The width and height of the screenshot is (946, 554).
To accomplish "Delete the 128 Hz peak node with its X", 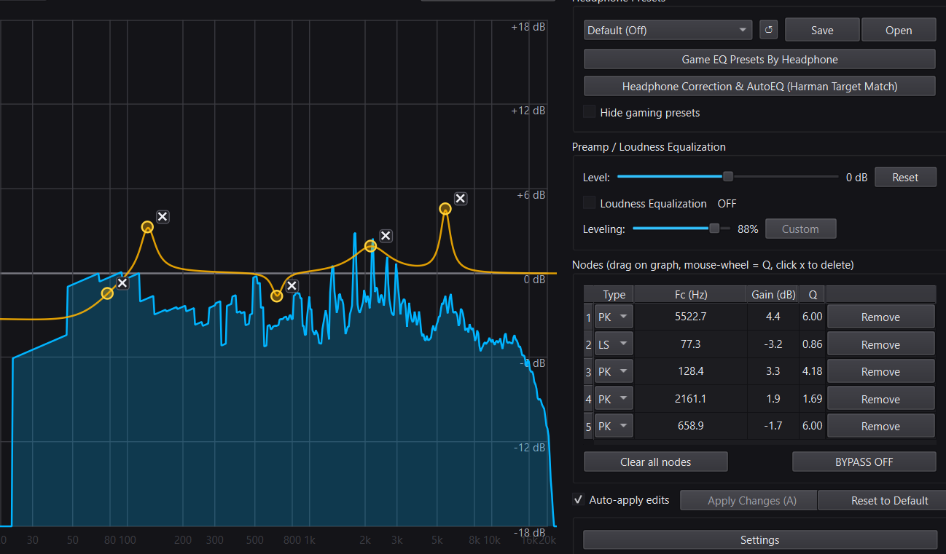I will click(x=163, y=216).
